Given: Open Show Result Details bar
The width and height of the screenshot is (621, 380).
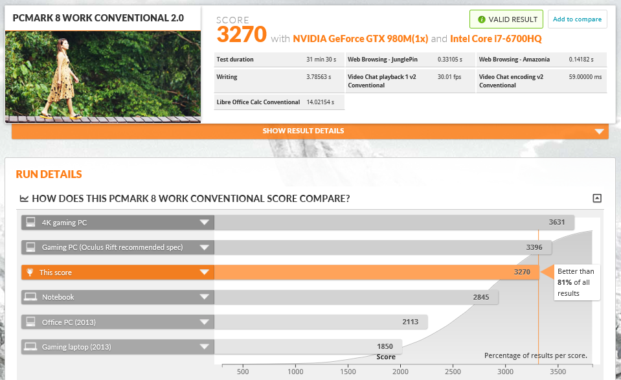Looking at the screenshot, I should 310,131.
